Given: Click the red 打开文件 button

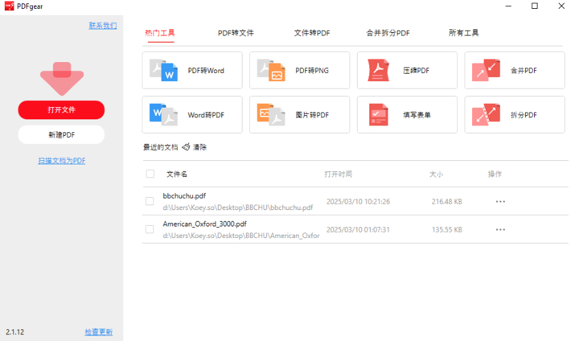Looking at the screenshot, I should pos(61,110).
